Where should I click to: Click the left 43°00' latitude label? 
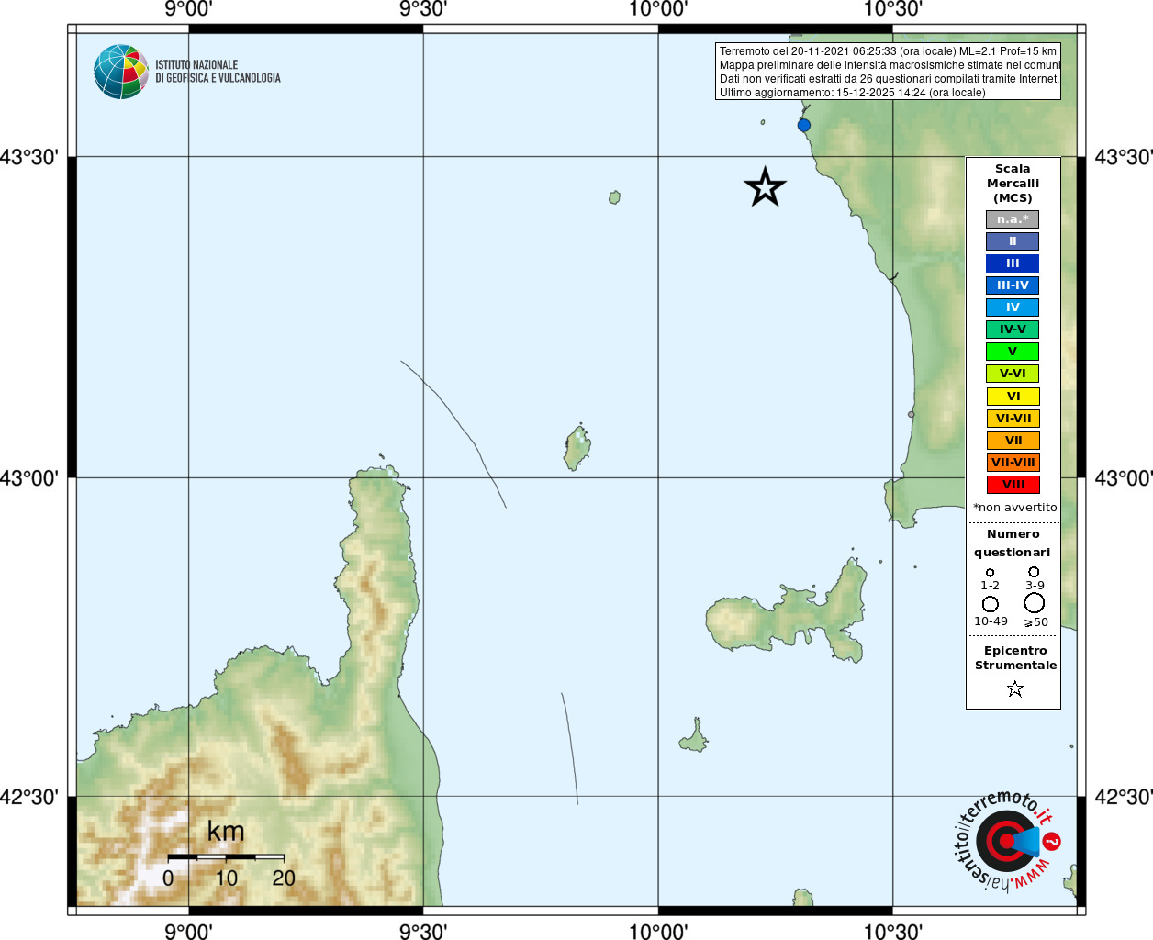tap(29, 478)
